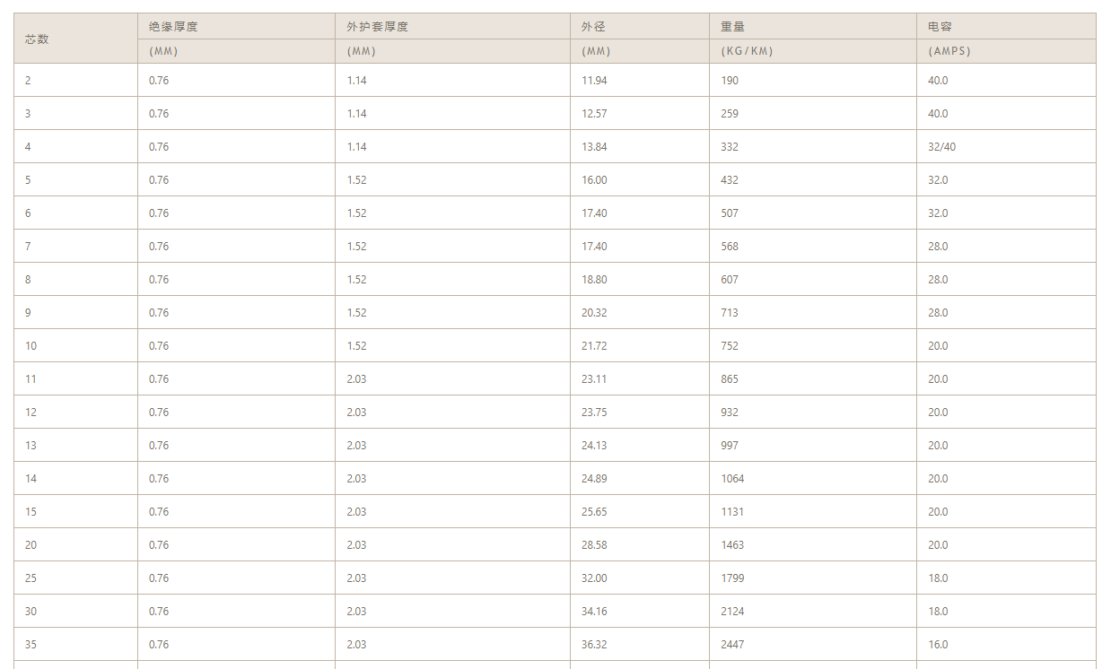Select the outer diameter value 11.94

(594, 81)
